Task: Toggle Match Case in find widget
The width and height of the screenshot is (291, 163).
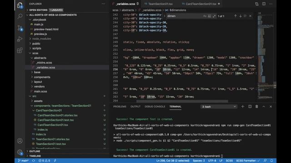Action: (x=205, y=16)
